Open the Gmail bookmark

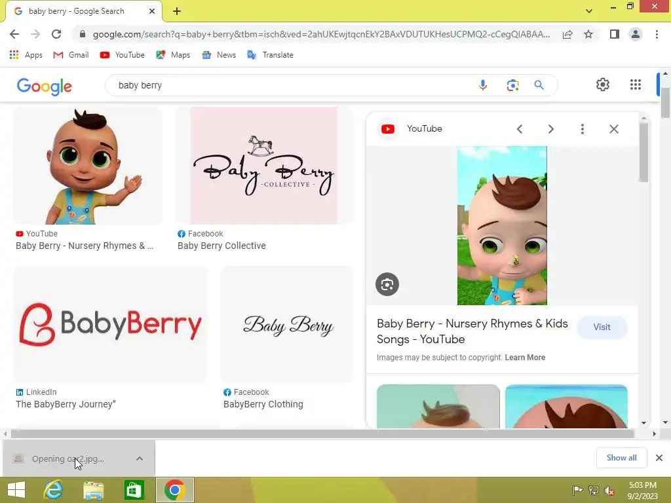tap(71, 55)
